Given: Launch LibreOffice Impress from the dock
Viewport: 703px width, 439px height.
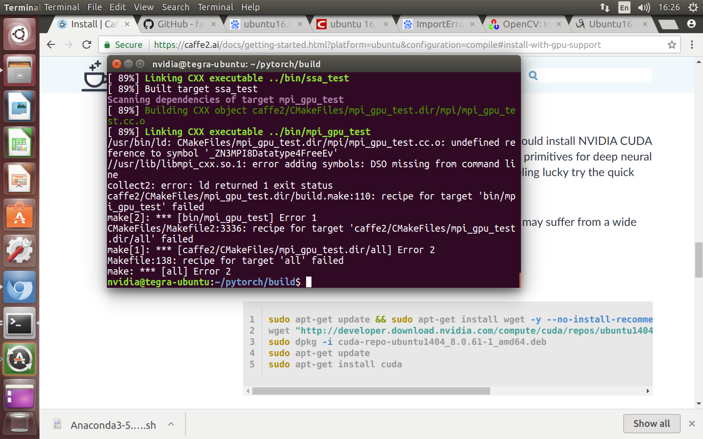Looking at the screenshot, I should [20, 179].
